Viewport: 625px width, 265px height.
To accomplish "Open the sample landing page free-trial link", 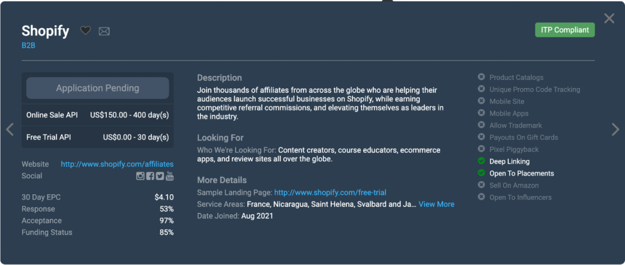I will coord(330,192).
